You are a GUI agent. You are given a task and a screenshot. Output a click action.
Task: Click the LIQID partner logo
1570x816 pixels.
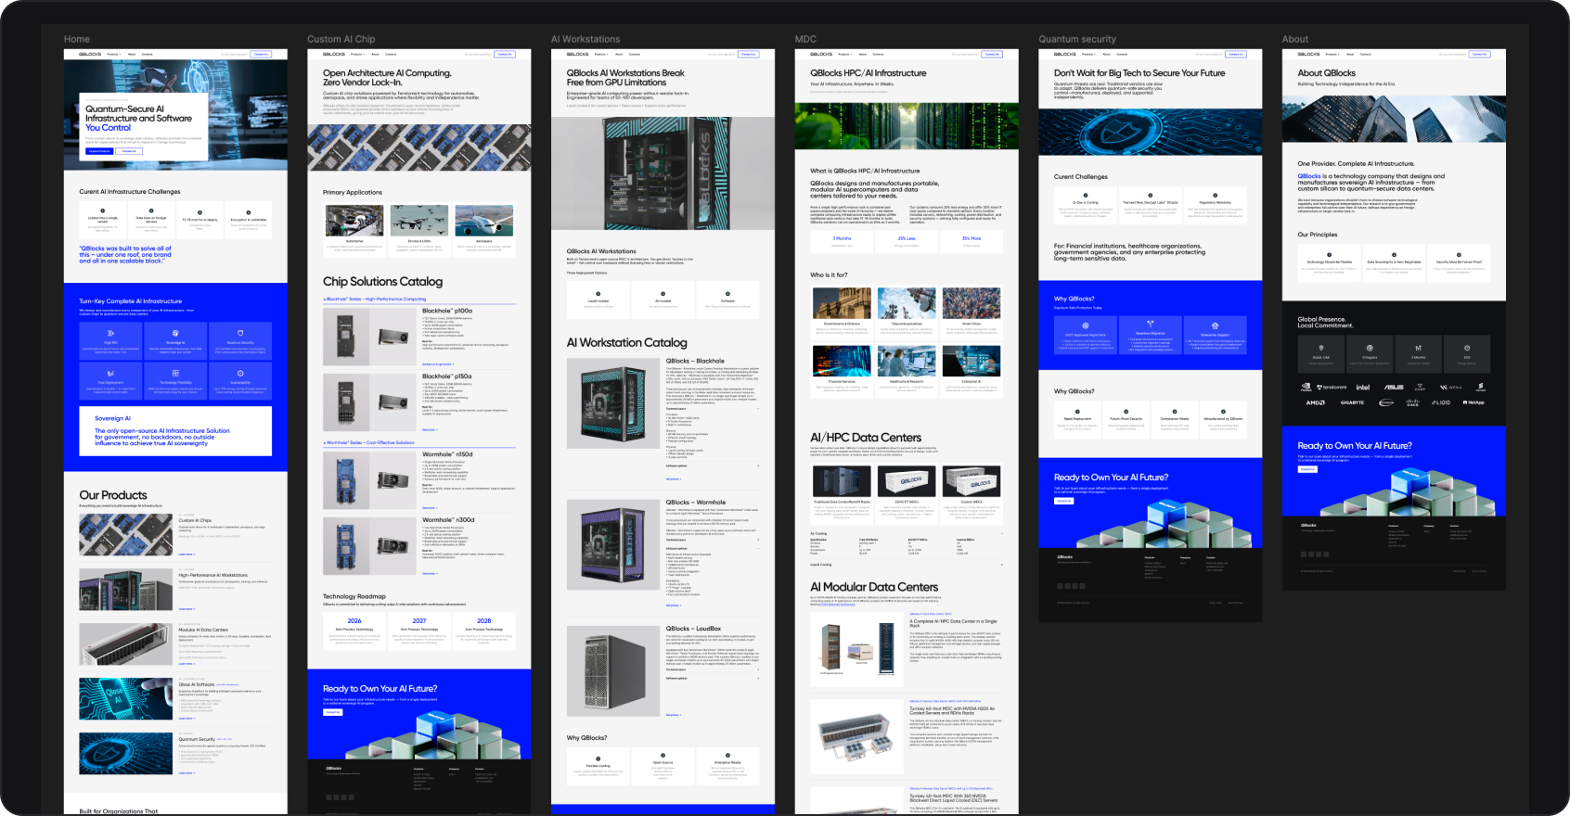pyautogui.click(x=1441, y=402)
